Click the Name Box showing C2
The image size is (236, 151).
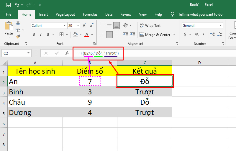click(17, 53)
